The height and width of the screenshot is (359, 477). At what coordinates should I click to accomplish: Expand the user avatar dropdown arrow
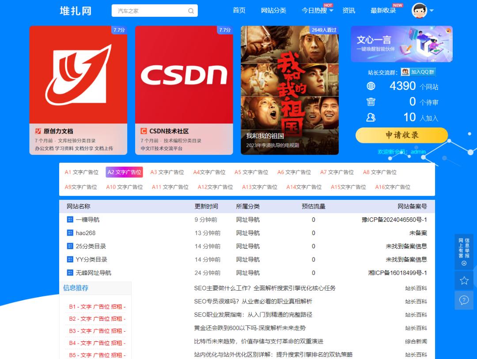coord(432,11)
